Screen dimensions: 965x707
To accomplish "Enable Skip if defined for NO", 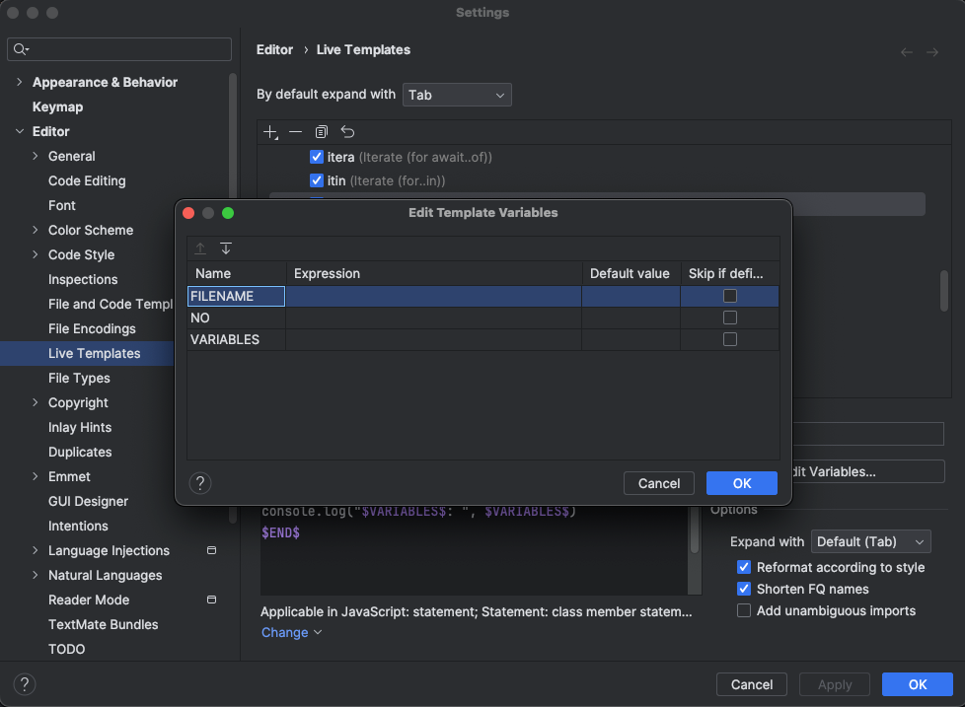I will click(730, 318).
